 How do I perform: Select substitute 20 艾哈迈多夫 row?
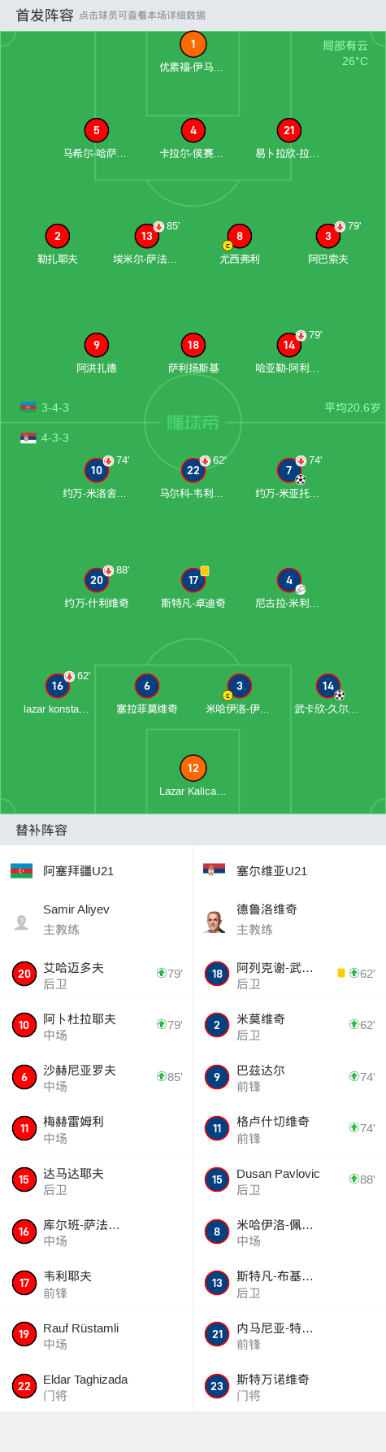click(x=96, y=974)
